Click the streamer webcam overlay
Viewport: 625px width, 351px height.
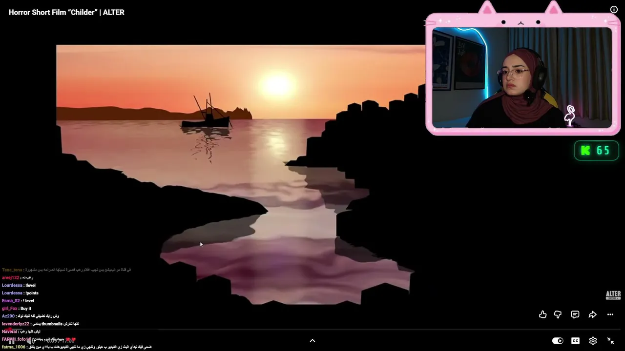[x=522, y=78]
